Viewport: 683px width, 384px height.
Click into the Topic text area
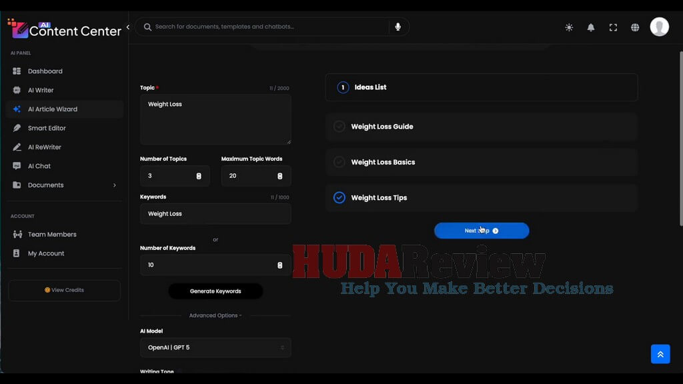215,120
